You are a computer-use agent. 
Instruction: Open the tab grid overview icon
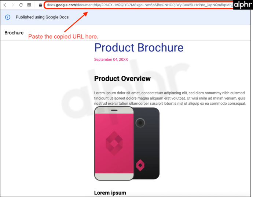[29, 5]
